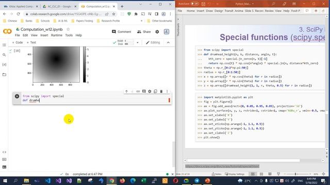This screenshot has height=185, width=330.
Task: Expand bookmarks overflow chevron
Action: 141,21
